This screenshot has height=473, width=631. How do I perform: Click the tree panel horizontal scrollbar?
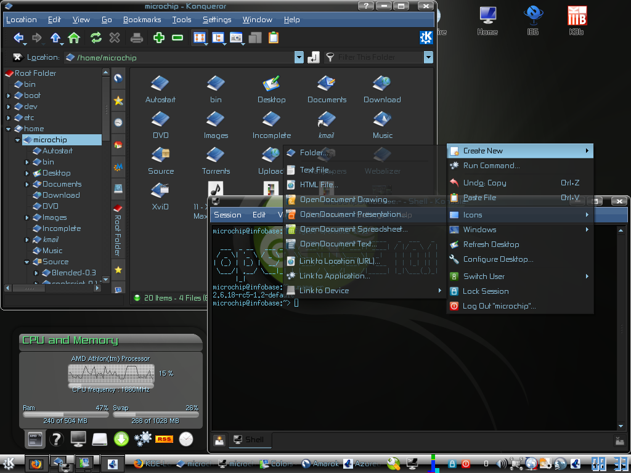click(52, 288)
